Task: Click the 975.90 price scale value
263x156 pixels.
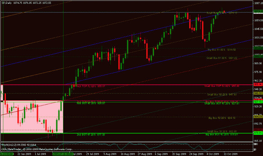Action: [258, 72]
